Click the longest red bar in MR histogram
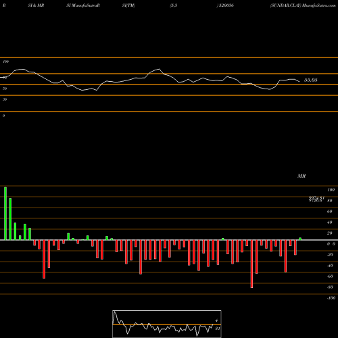 [251, 264]
